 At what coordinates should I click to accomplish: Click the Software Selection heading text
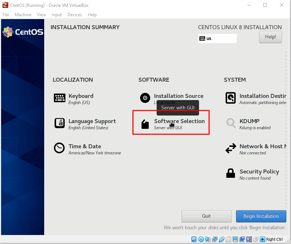180,121
